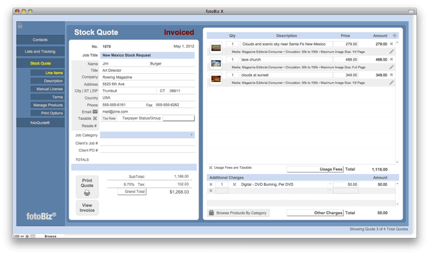Click the padlock icon above Contacts
Viewport: 429px width, 255px height.
point(20,26)
